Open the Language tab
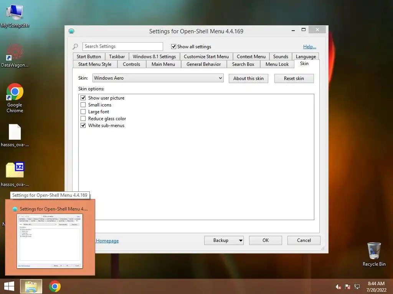Viewport: 393px width, 294px height. tap(306, 57)
